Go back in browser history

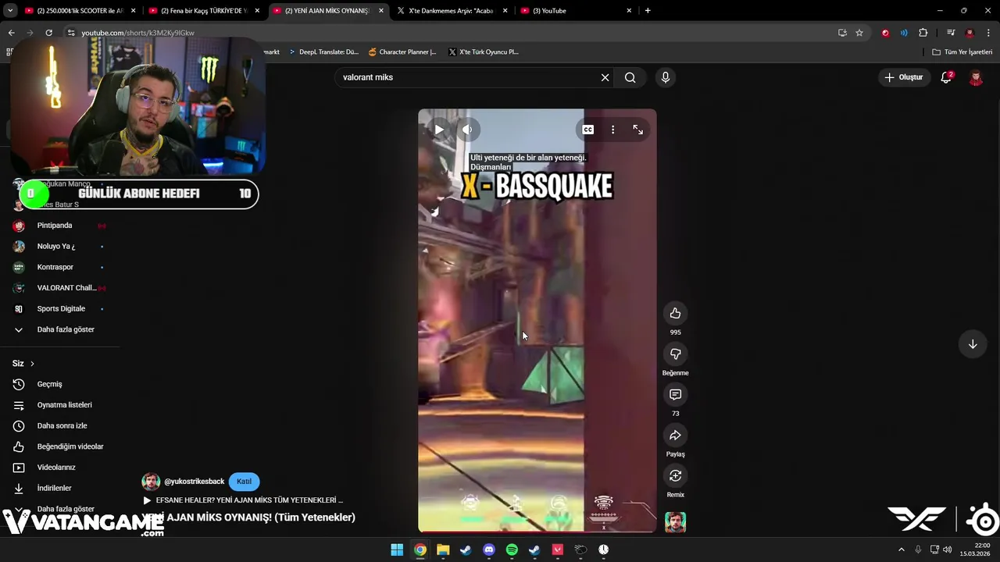[x=11, y=33]
